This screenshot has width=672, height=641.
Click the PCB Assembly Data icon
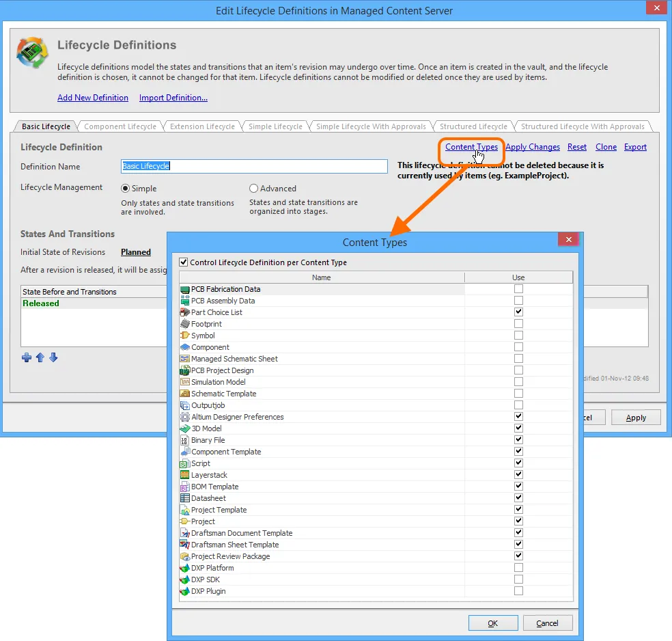pos(184,301)
